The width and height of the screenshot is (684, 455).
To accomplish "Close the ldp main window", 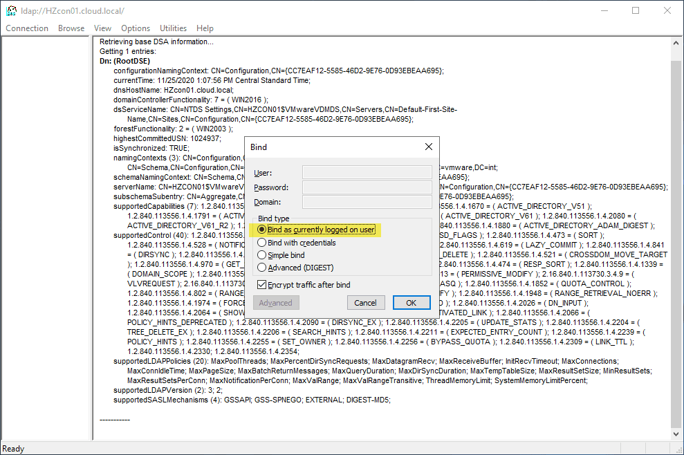I will tap(667, 10).
